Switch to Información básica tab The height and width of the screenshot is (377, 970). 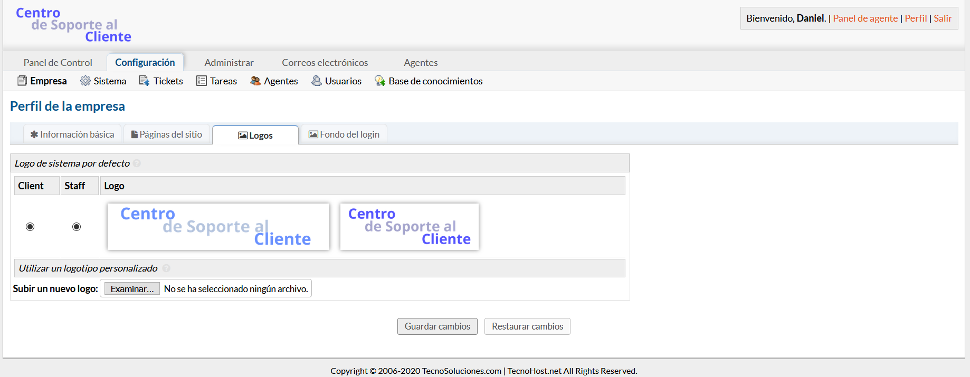(x=72, y=134)
